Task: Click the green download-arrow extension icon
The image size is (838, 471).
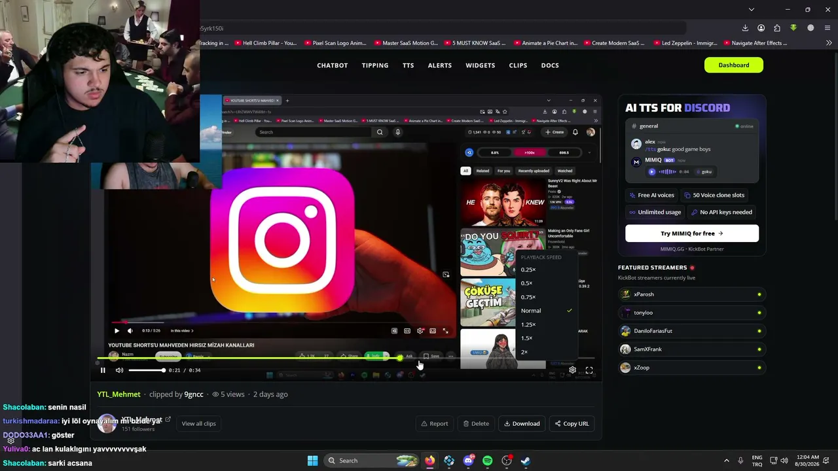Action: coord(793,28)
